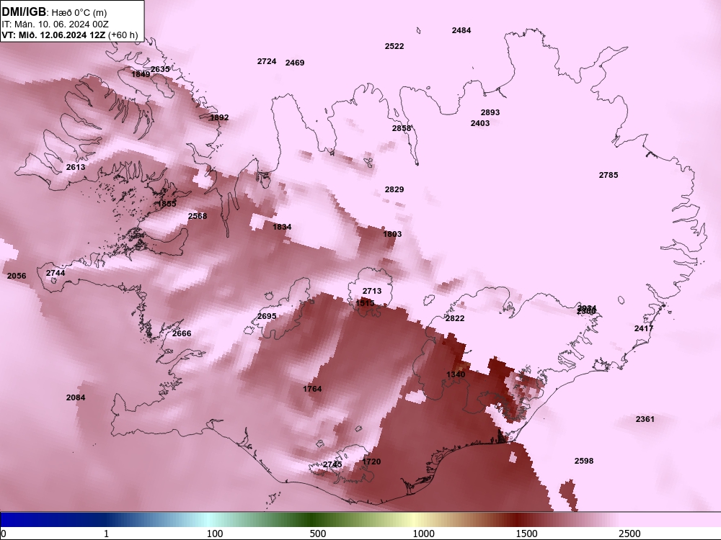Click the map value 2635
The image size is (721, 540).
[x=161, y=69]
